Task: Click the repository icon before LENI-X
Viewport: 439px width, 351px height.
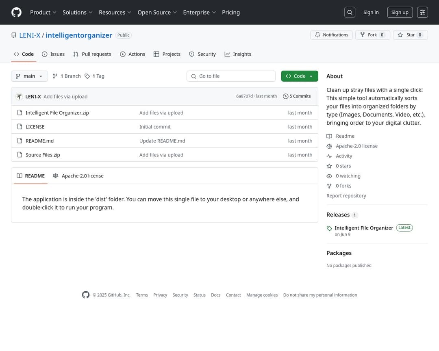Action: (14, 35)
